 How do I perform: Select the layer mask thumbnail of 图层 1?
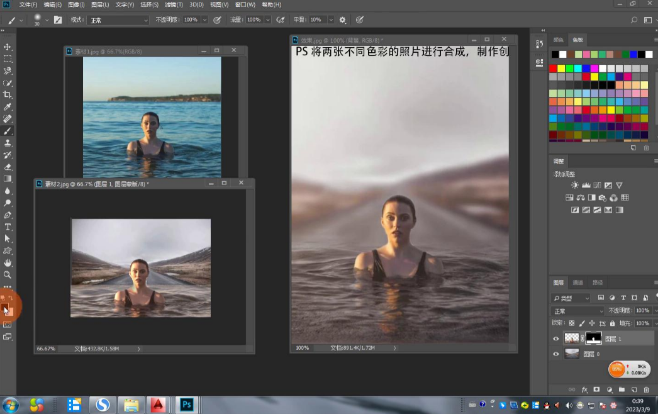point(593,338)
